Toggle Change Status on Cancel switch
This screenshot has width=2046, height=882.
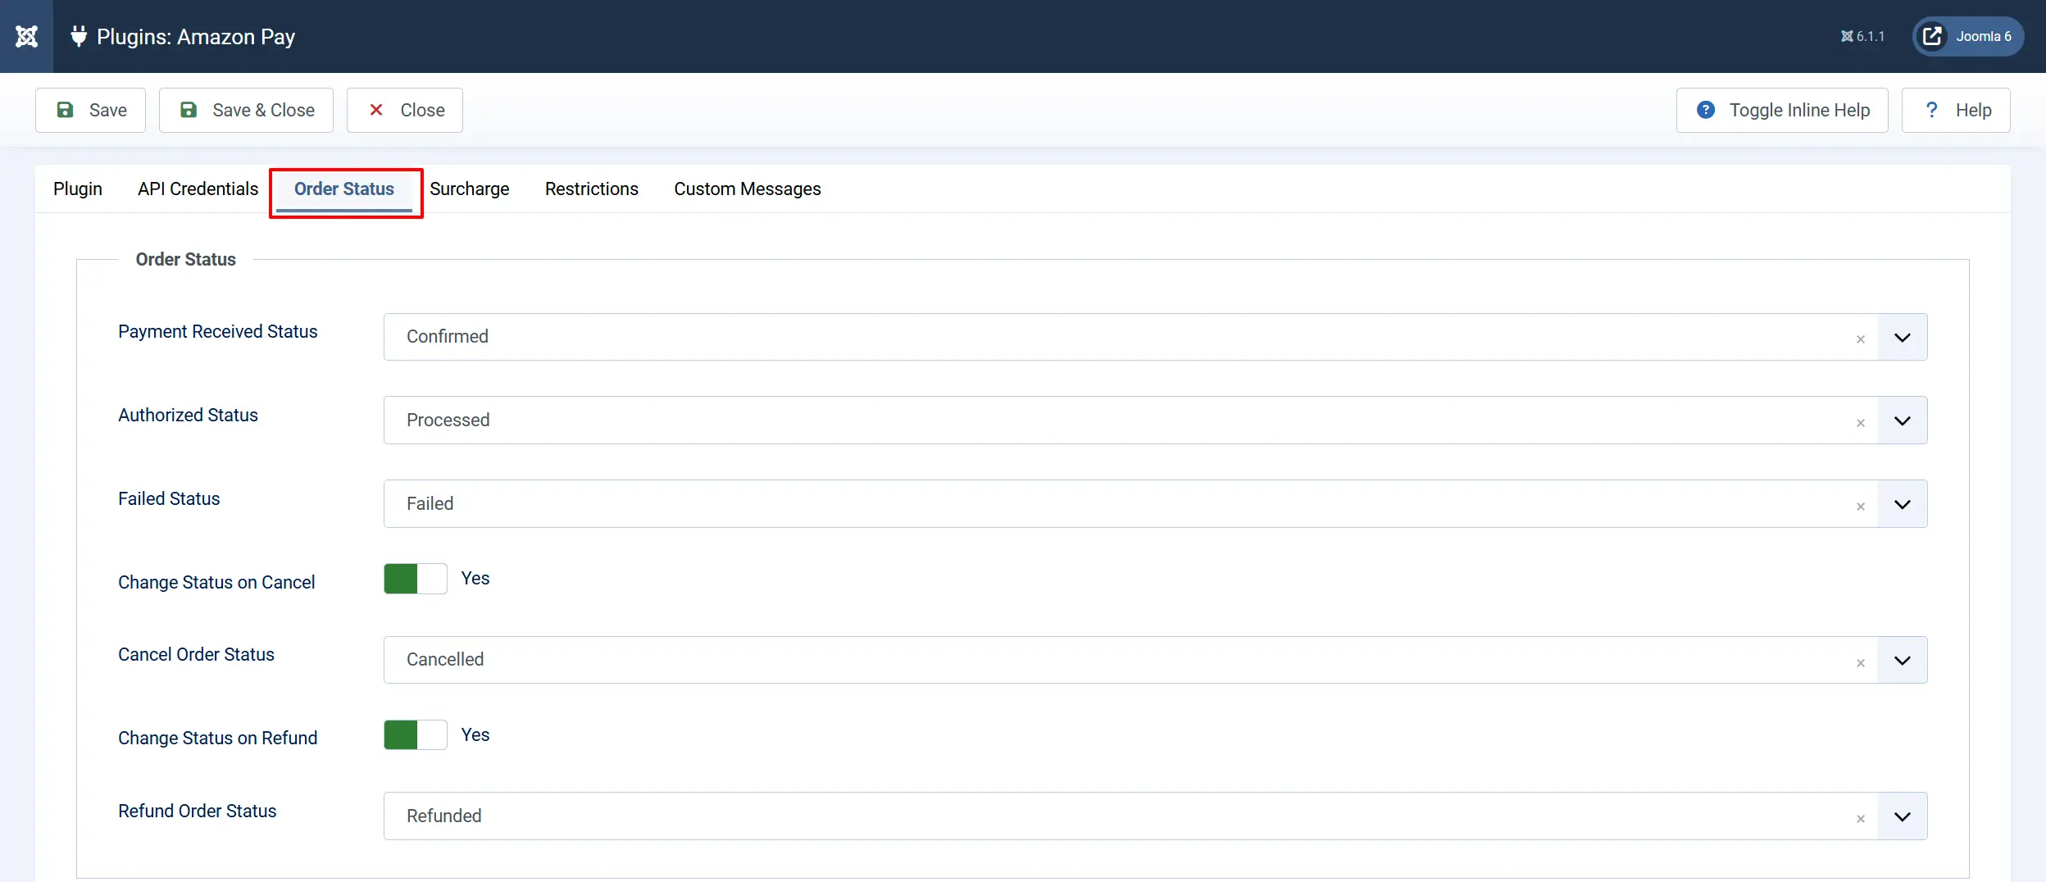click(416, 579)
